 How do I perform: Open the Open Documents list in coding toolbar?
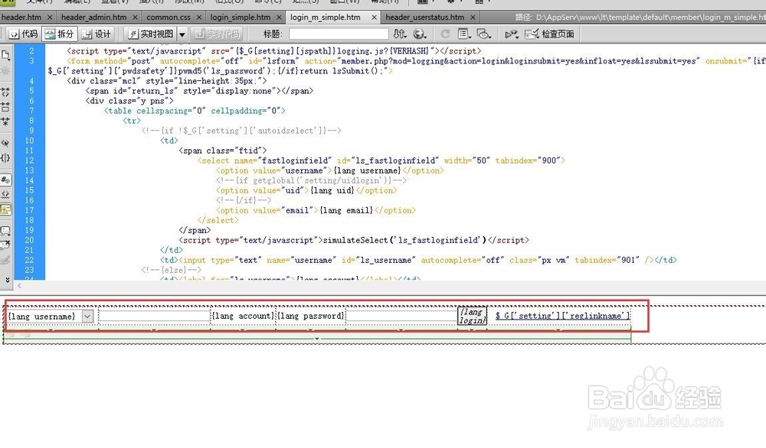[5, 54]
